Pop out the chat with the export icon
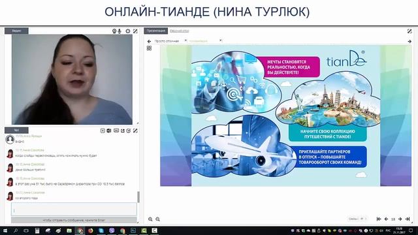 123,131
